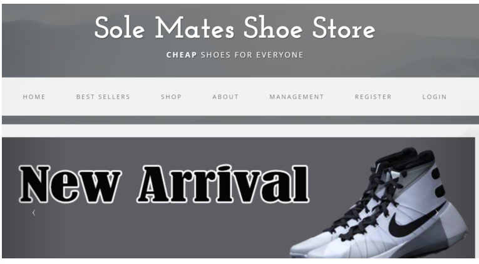Click the white high-top sneaker image
This screenshot has width=479, height=264.
(x=379, y=203)
